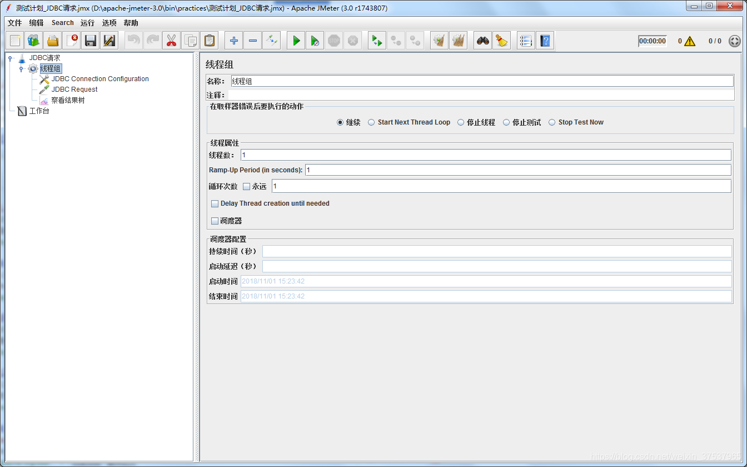Select 察看结果树 in the tree
Viewport: 747px width, 467px height.
click(68, 101)
